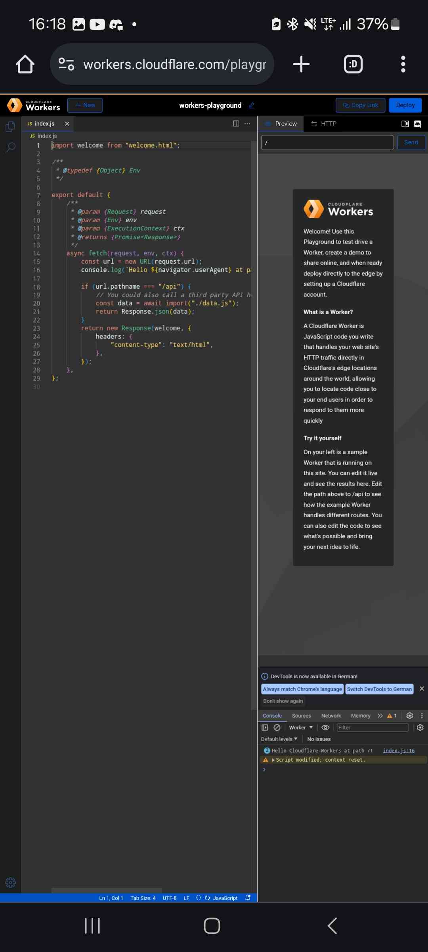428x952 pixels.
Task: Click Always match Chrome's language
Action: (x=302, y=689)
